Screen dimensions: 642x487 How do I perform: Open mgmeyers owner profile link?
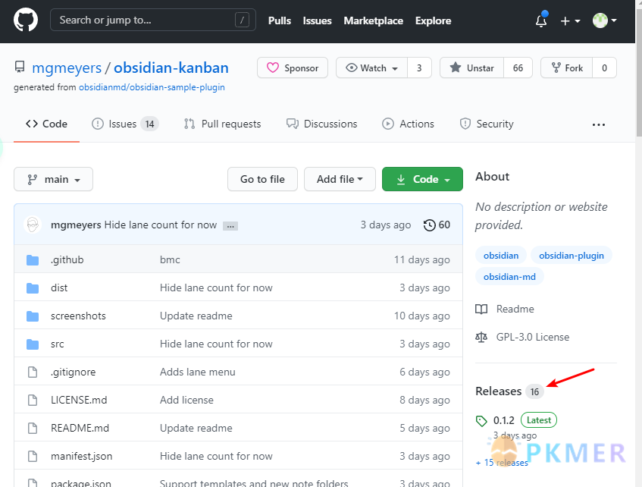pyautogui.click(x=67, y=68)
